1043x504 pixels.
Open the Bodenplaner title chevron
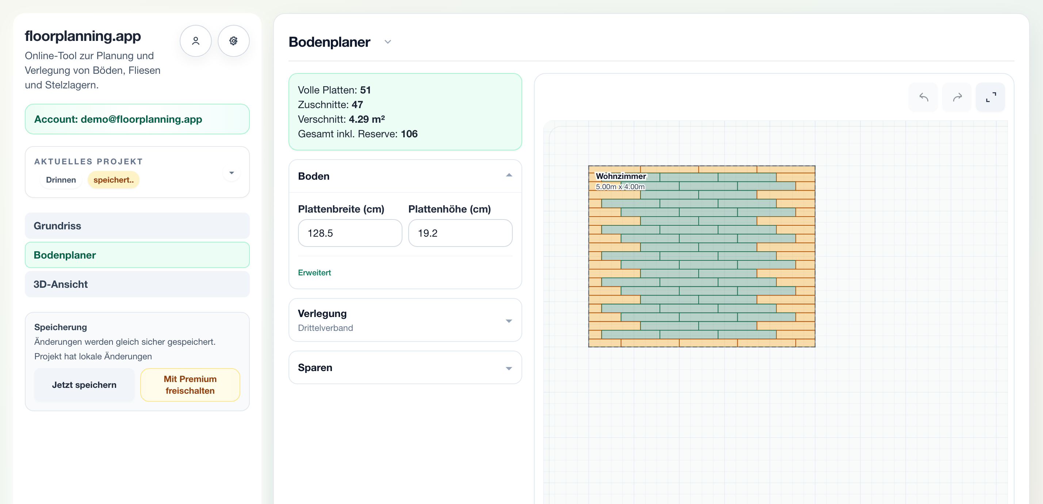pos(387,42)
